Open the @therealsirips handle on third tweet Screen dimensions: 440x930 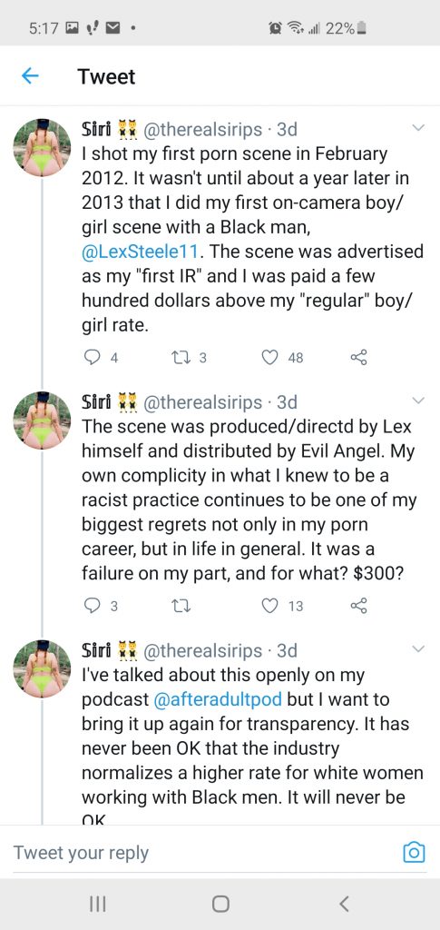(x=202, y=650)
